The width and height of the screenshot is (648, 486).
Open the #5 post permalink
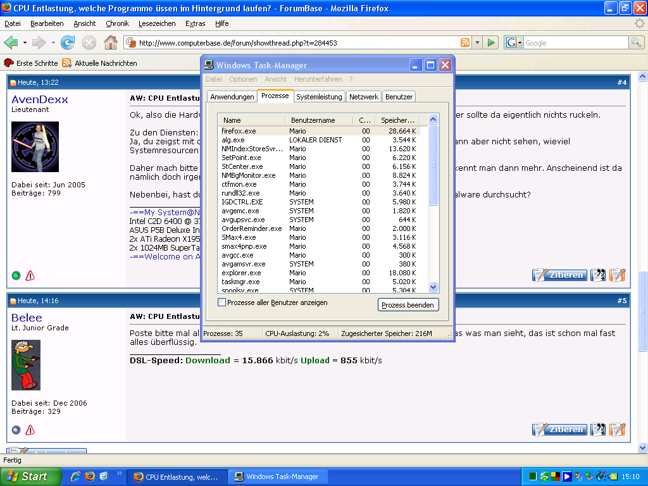point(622,301)
